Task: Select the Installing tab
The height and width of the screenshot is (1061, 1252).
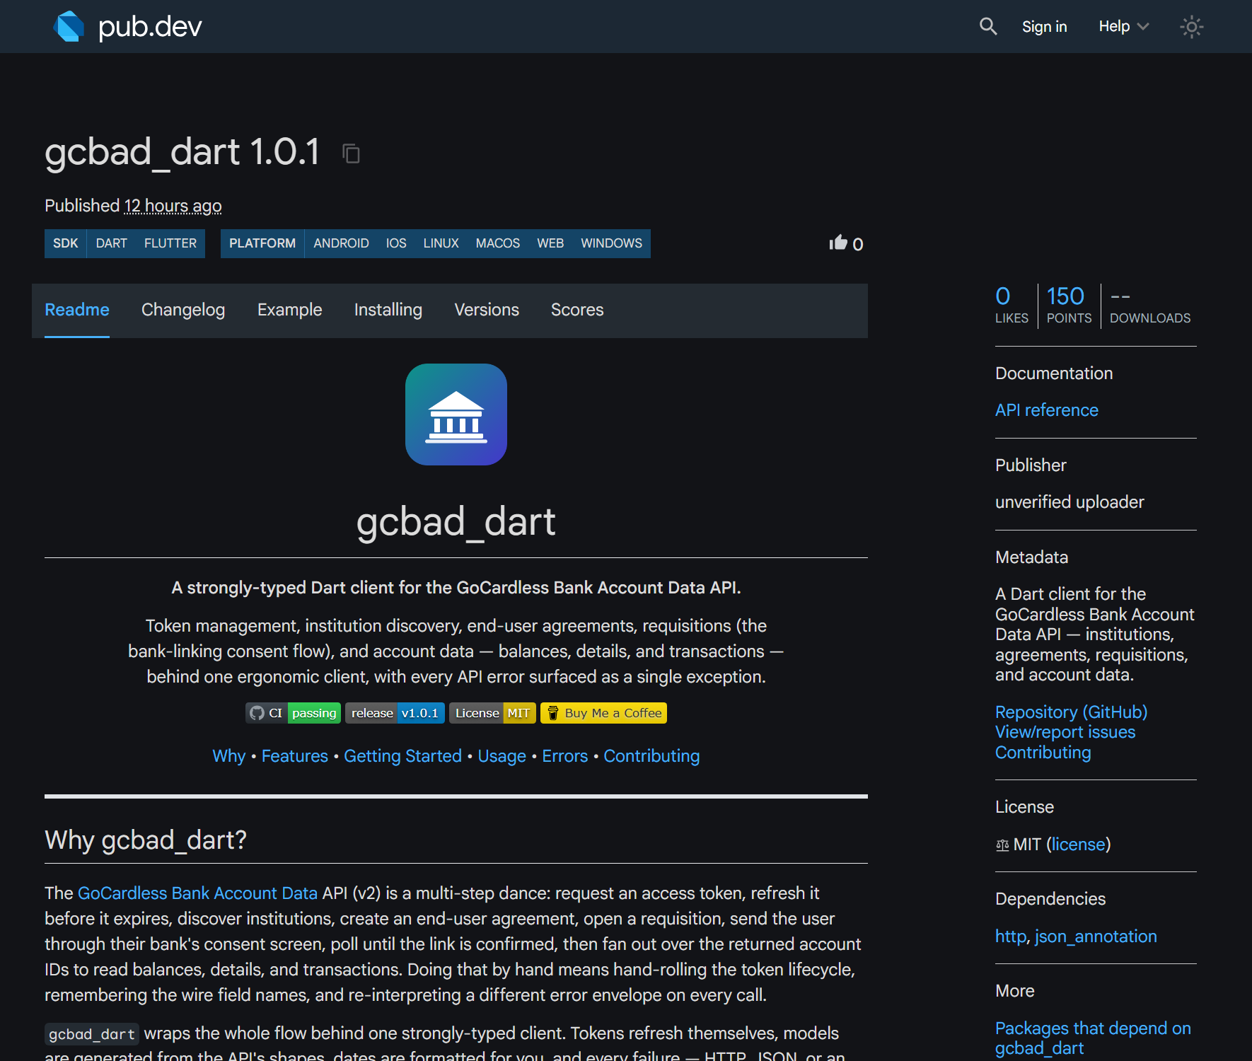Action: pyautogui.click(x=388, y=310)
